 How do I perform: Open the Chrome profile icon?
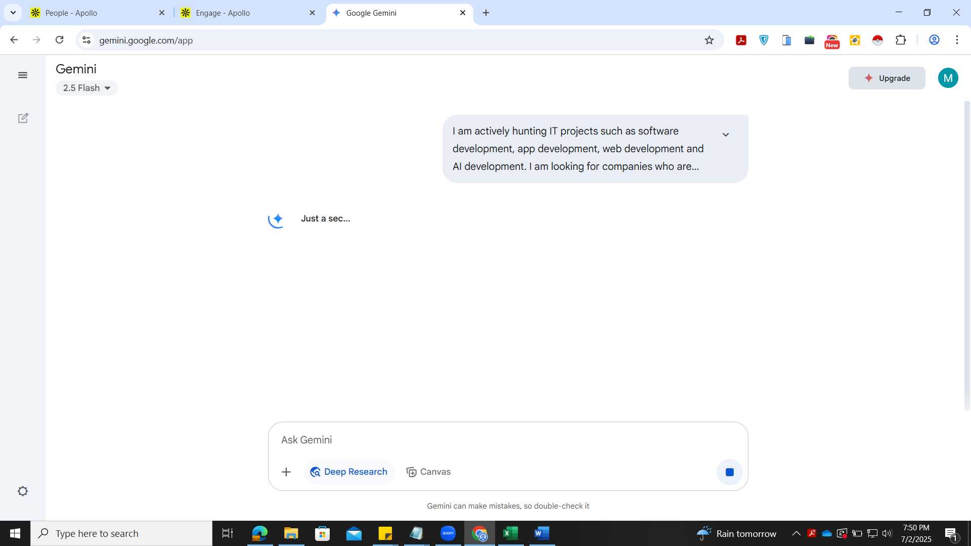click(x=934, y=40)
